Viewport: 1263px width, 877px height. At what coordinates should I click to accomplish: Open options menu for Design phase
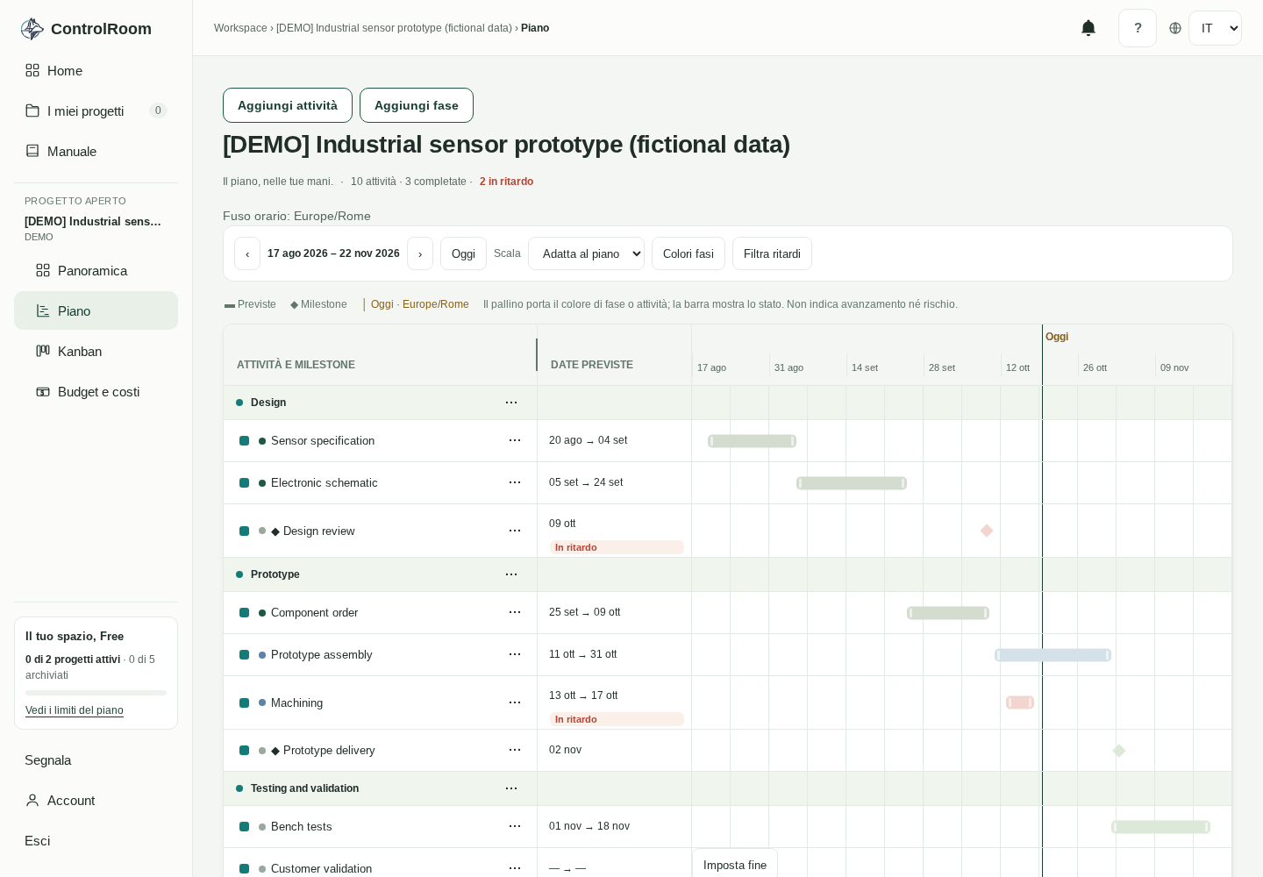click(511, 403)
